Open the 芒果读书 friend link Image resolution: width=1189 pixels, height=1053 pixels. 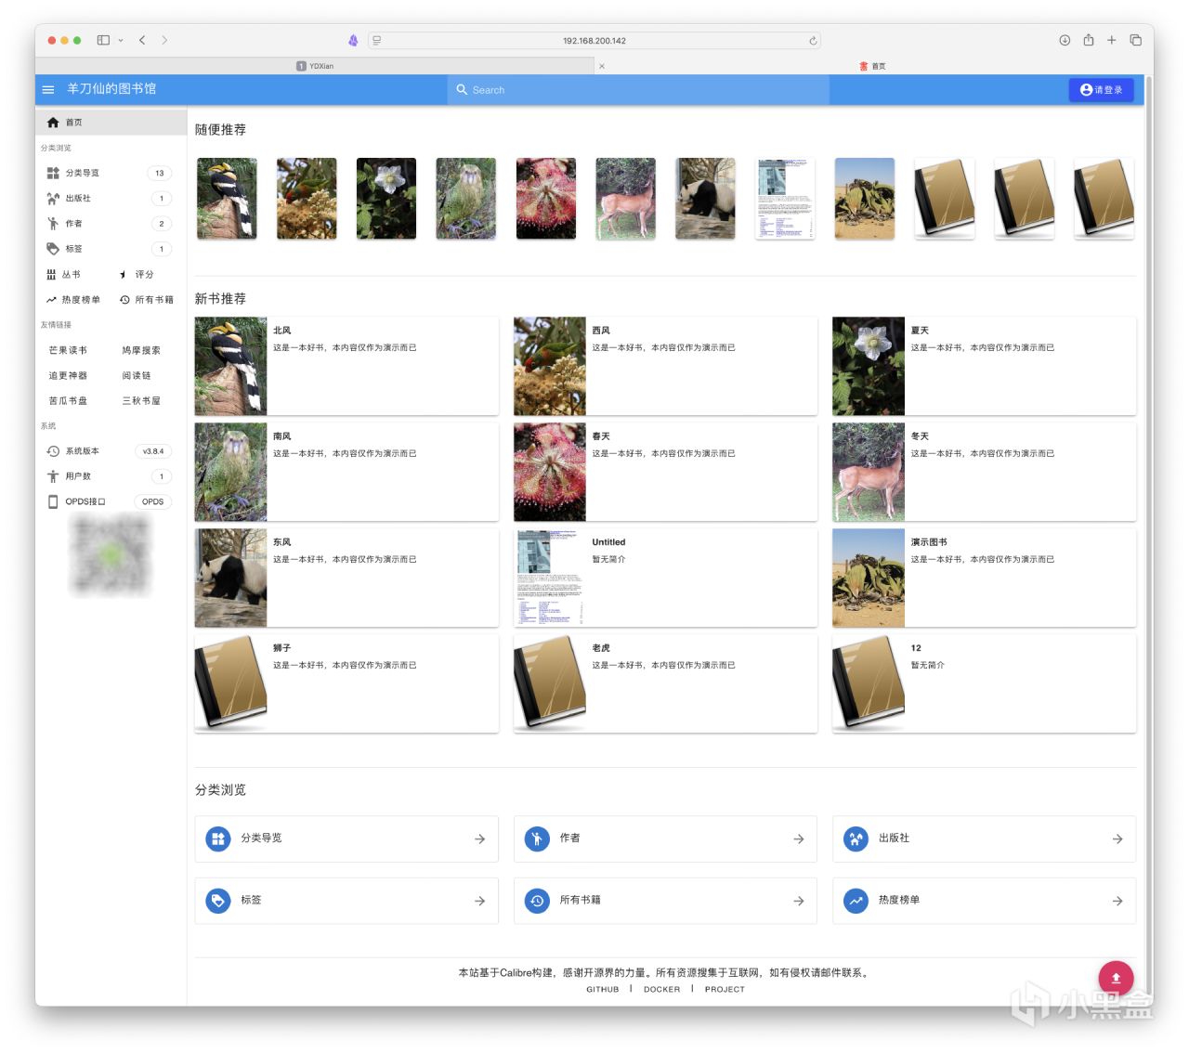coord(68,350)
